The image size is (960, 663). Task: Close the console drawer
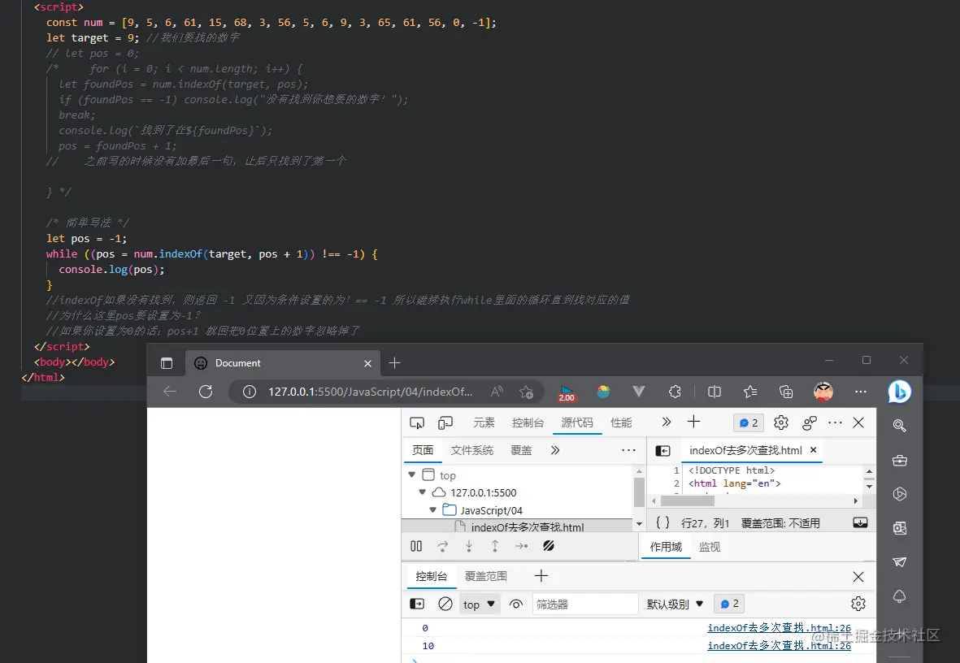[858, 577]
